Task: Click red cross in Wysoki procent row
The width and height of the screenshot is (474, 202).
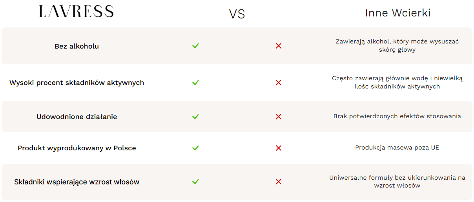Action: (279, 83)
